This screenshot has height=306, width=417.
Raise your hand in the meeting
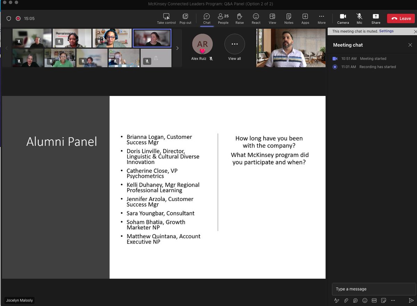239,19
